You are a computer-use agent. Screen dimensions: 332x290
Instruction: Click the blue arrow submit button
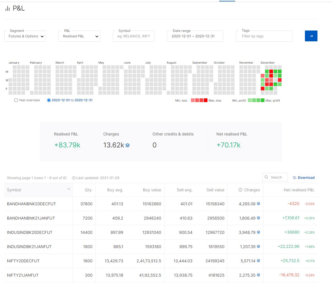[x=311, y=36]
